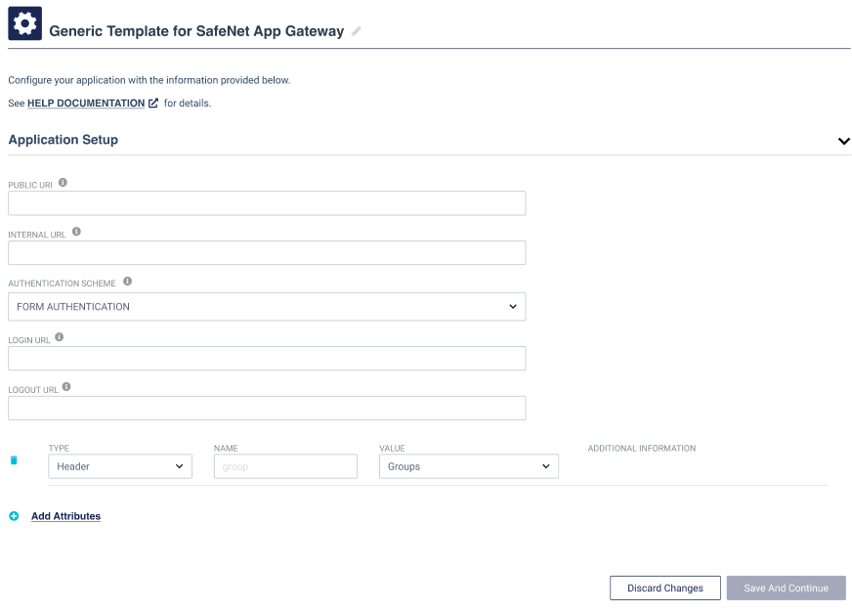
Task: Click the pencil edit icon beside title
Action: click(357, 31)
